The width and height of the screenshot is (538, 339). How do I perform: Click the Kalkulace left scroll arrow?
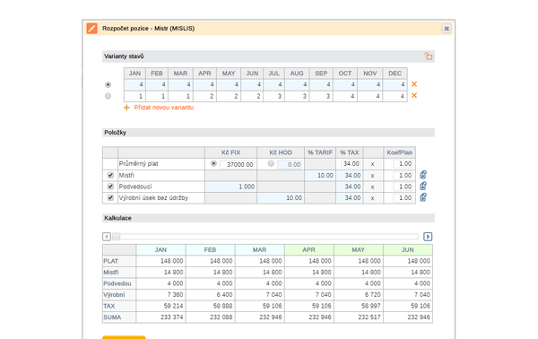[x=107, y=237]
